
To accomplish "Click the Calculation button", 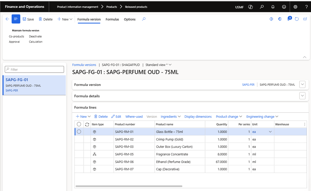I will point(36,42).
